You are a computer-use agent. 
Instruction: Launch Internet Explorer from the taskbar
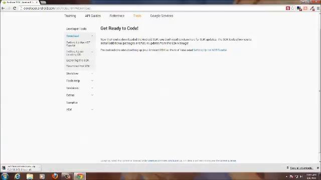tap(18, 176)
